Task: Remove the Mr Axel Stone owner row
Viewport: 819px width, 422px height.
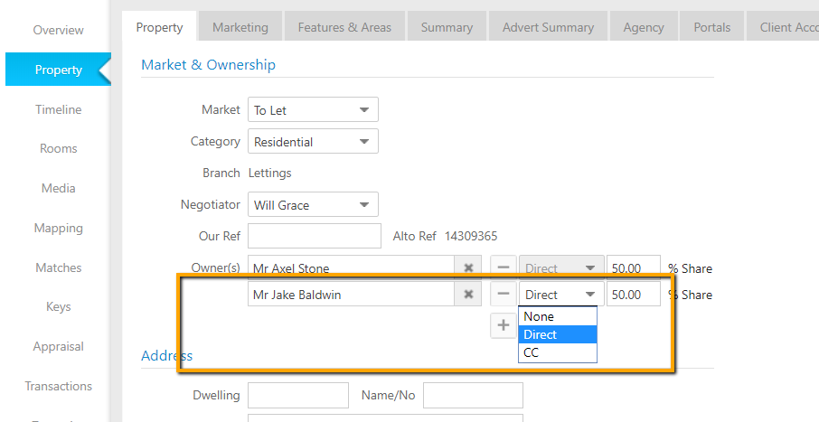Action: (504, 268)
